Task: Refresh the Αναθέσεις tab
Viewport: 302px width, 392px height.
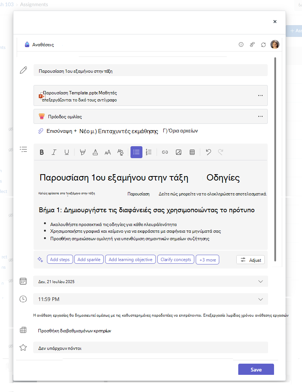Action: point(264,45)
